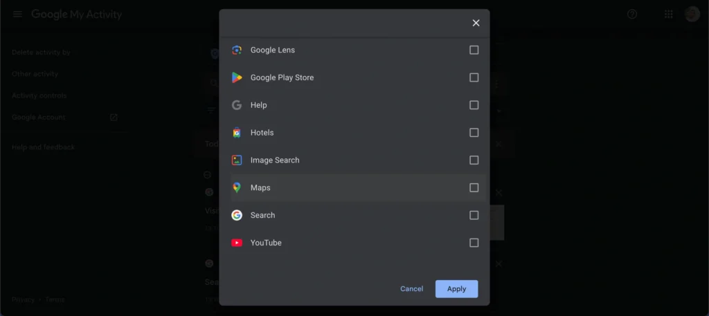Open the main hamburger menu
Screen dimensions: 709x316
click(x=17, y=15)
